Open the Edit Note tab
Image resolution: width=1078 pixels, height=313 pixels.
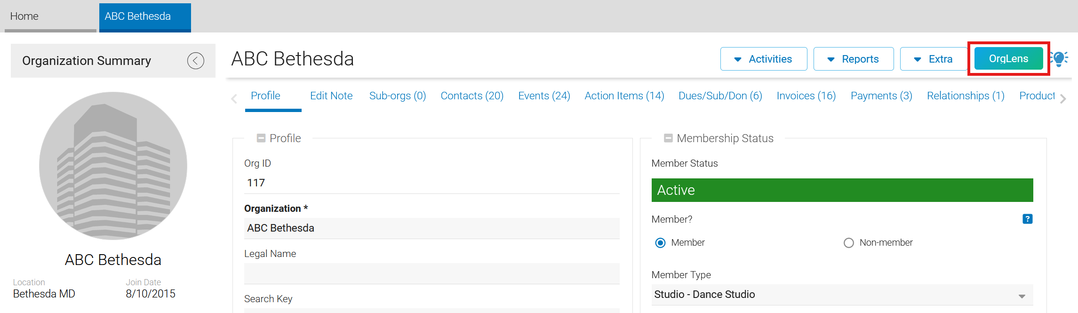tap(331, 96)
